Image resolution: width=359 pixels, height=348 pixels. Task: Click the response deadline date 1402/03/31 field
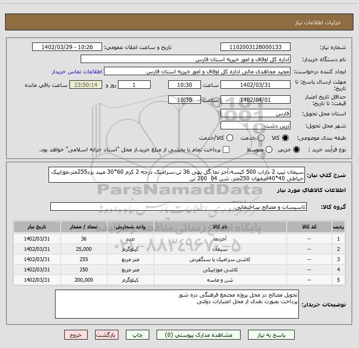tap(255, 85)
